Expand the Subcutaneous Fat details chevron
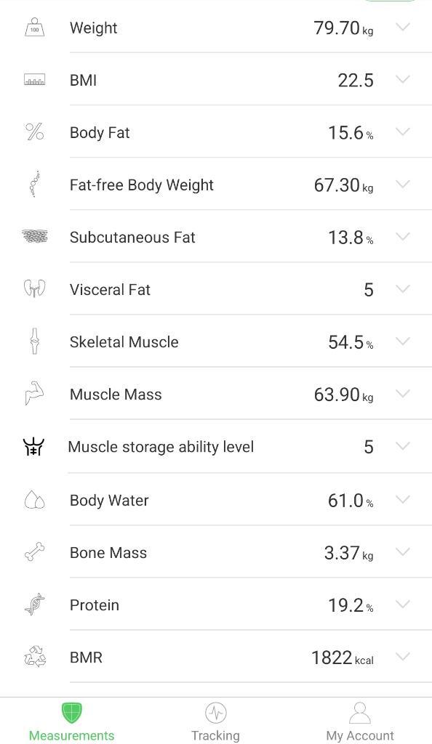 pyautogui.click(x=403, y=236)
